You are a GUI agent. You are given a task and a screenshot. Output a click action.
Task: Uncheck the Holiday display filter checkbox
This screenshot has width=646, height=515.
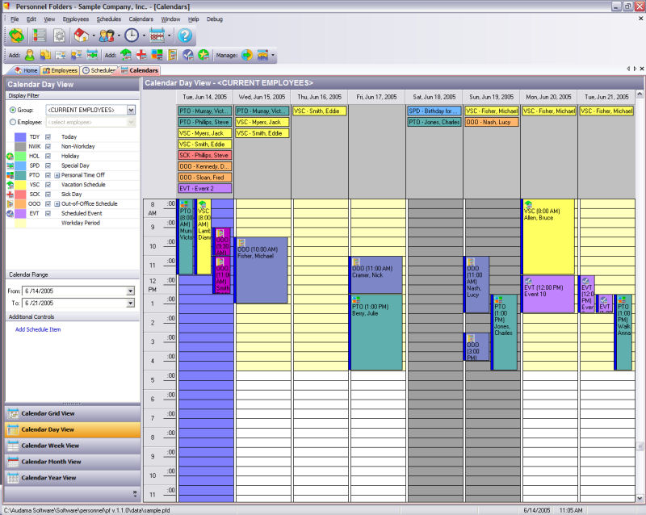48,156
